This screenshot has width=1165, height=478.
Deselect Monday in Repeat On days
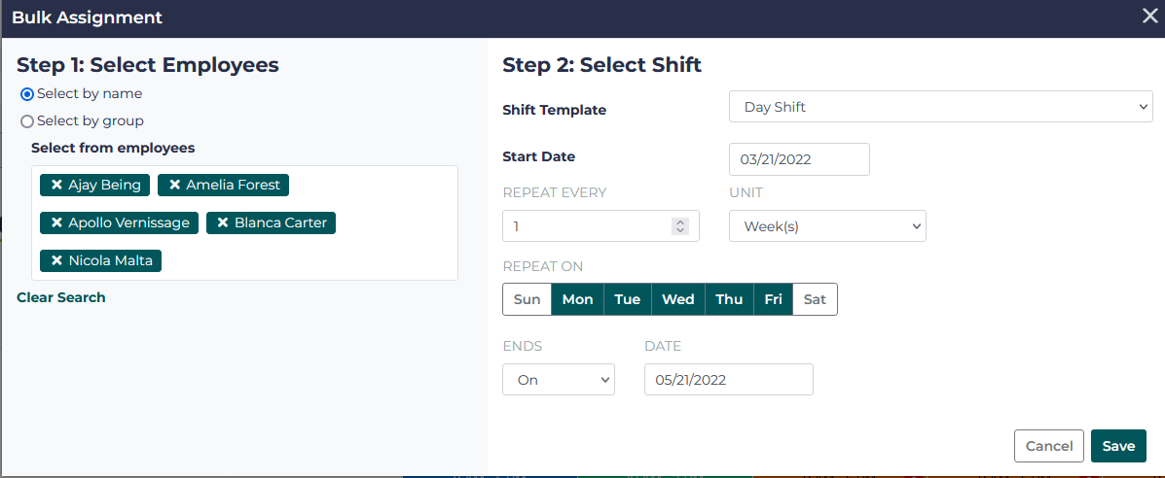577,299
